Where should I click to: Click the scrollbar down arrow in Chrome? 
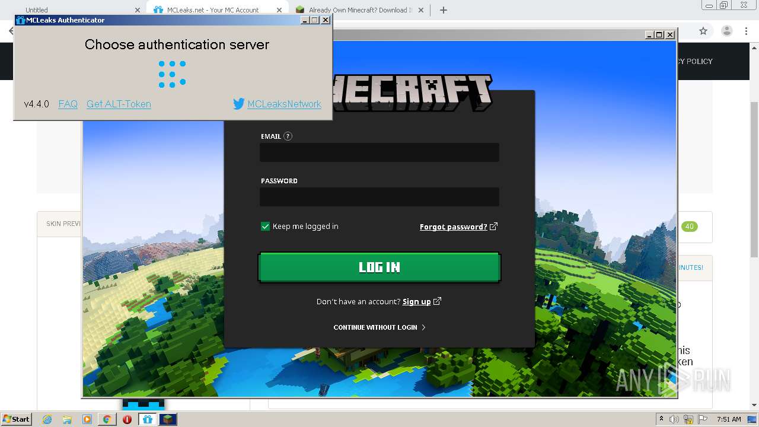[754, 406]
